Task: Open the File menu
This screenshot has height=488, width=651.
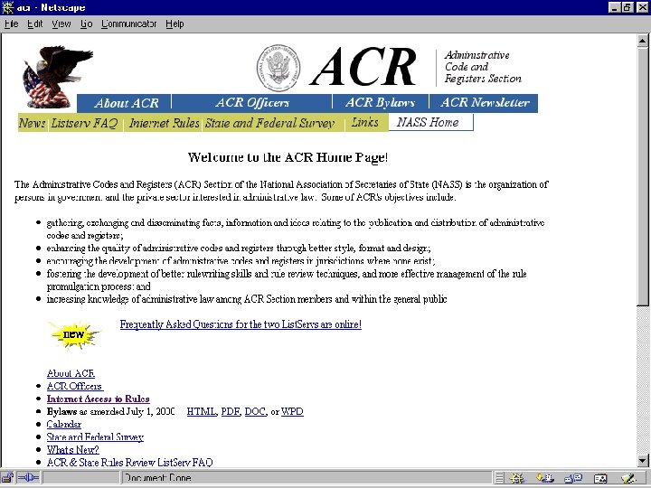Action: (x=11, y=24)
